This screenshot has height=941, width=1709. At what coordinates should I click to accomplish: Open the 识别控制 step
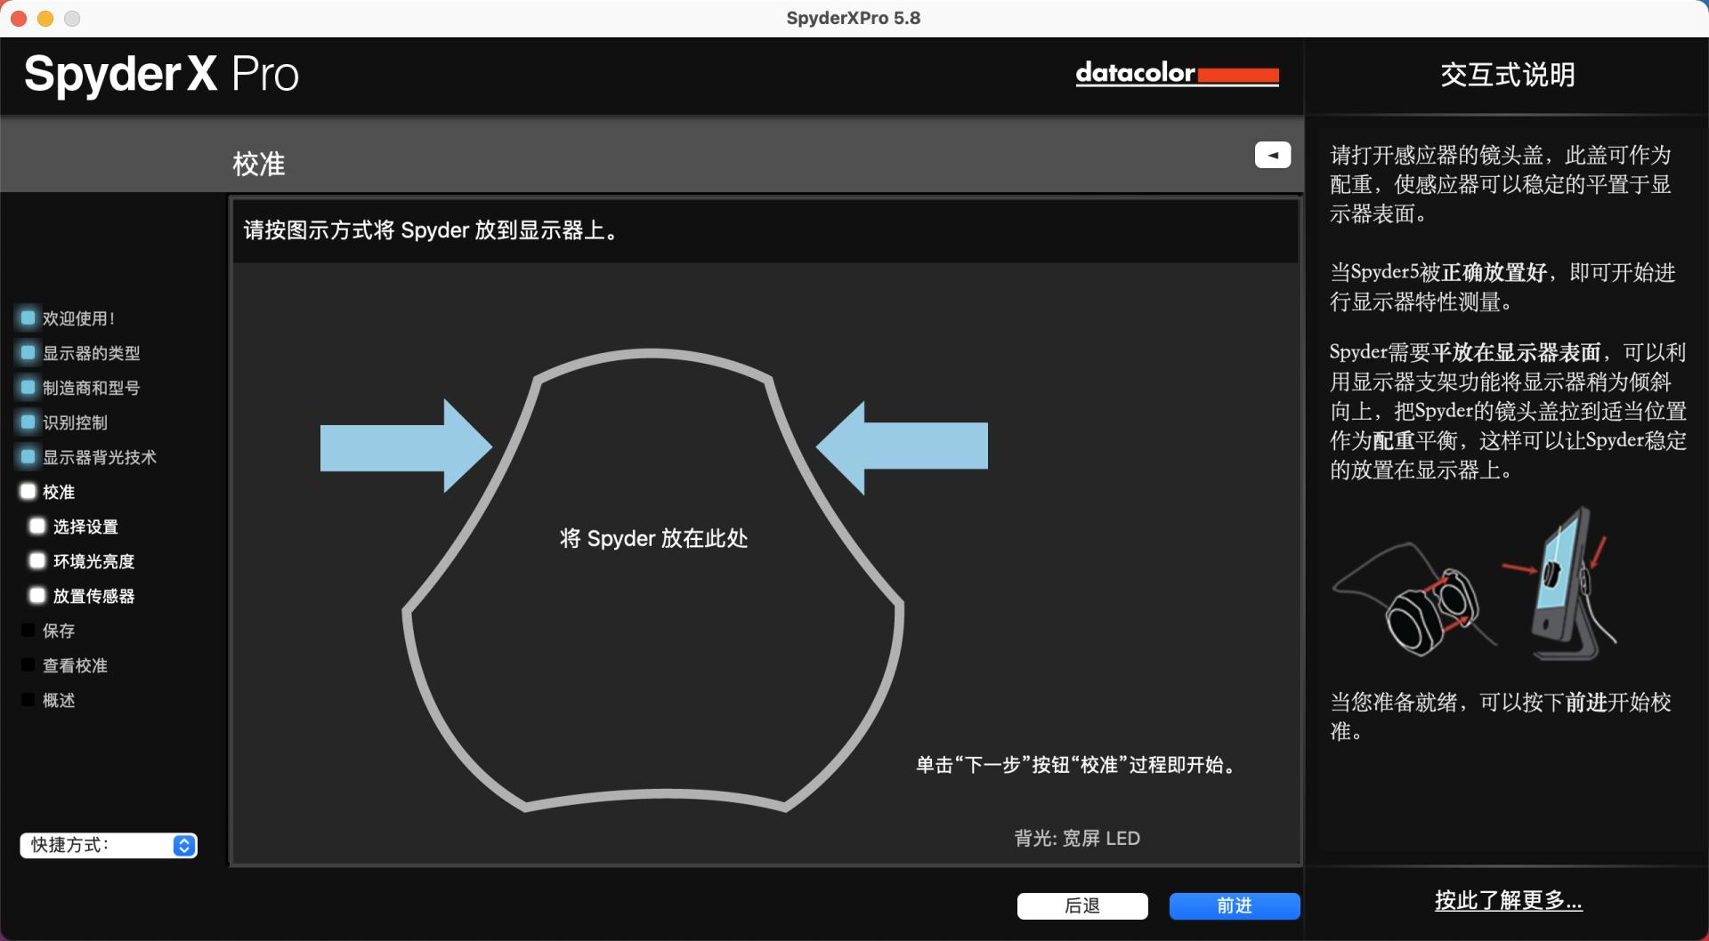[77, 422]
